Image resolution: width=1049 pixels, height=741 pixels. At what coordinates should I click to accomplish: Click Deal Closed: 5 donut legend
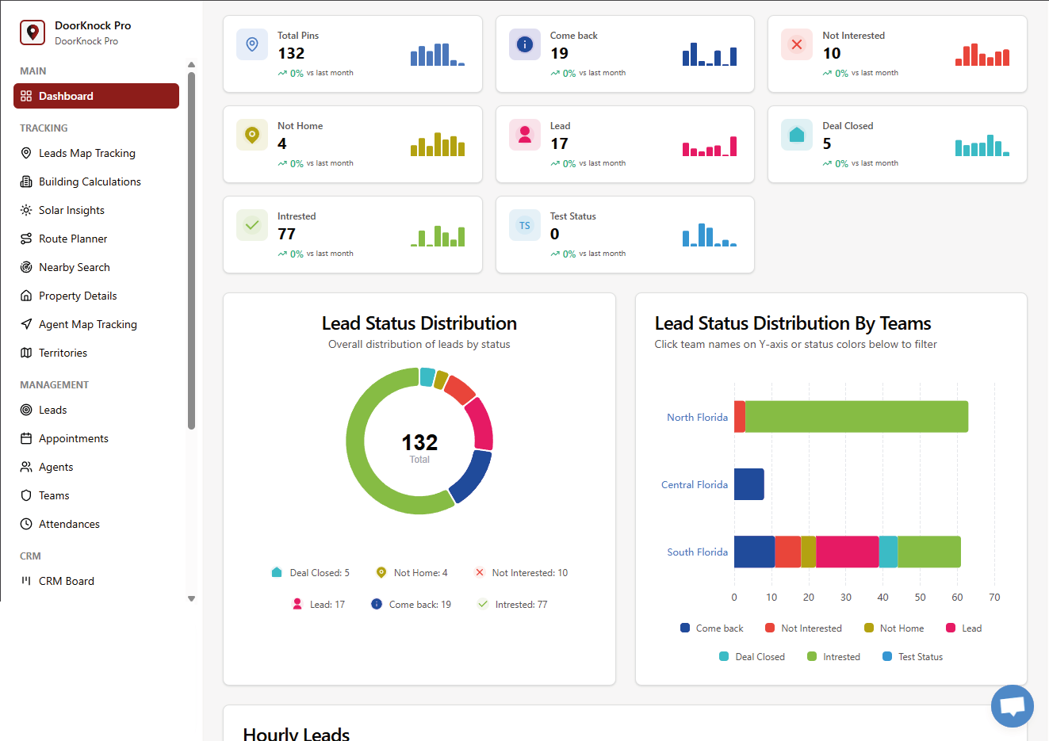310,573
